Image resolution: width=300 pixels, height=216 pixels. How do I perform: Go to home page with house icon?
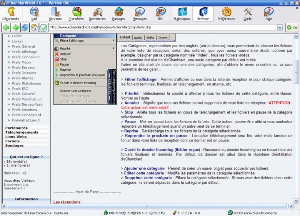tap(34, 28)
